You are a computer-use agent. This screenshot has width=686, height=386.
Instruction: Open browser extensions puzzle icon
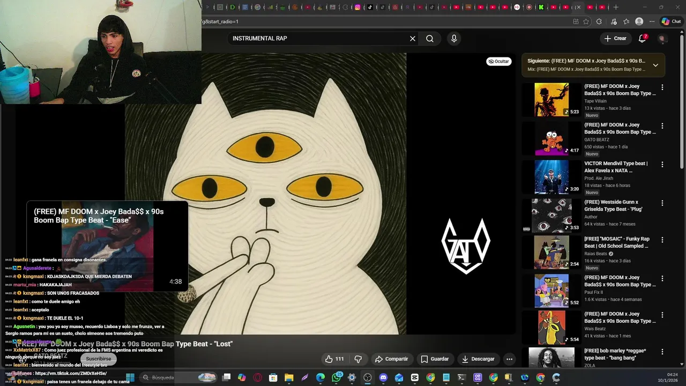(599, 21)
